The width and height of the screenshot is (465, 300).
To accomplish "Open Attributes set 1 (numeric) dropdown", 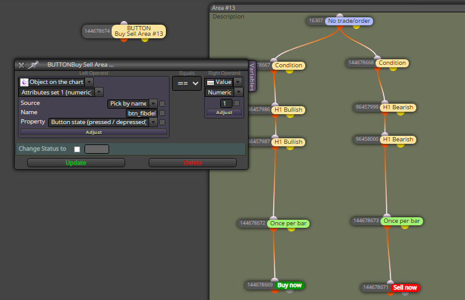I will [99, 93].
